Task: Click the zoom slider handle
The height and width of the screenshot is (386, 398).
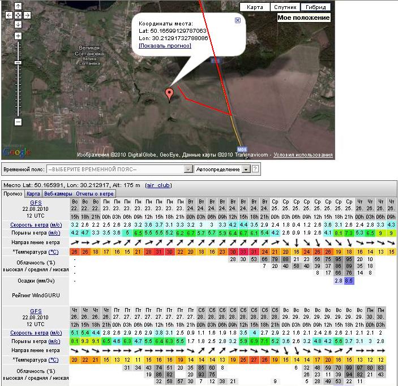Action: pos(18,62)
